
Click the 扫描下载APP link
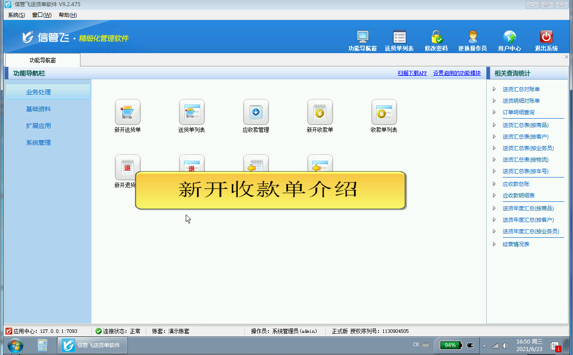point(412,73)
